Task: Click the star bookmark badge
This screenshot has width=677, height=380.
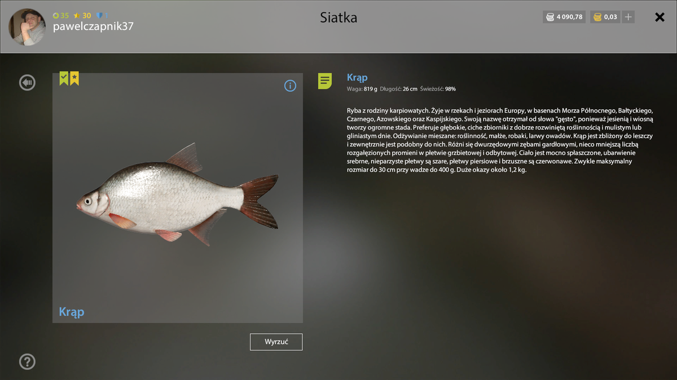Action: tap(74, 79)
